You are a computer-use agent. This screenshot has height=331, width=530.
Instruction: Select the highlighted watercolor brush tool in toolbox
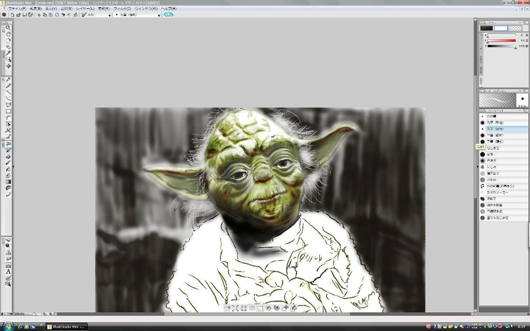(x=8, y=150)
